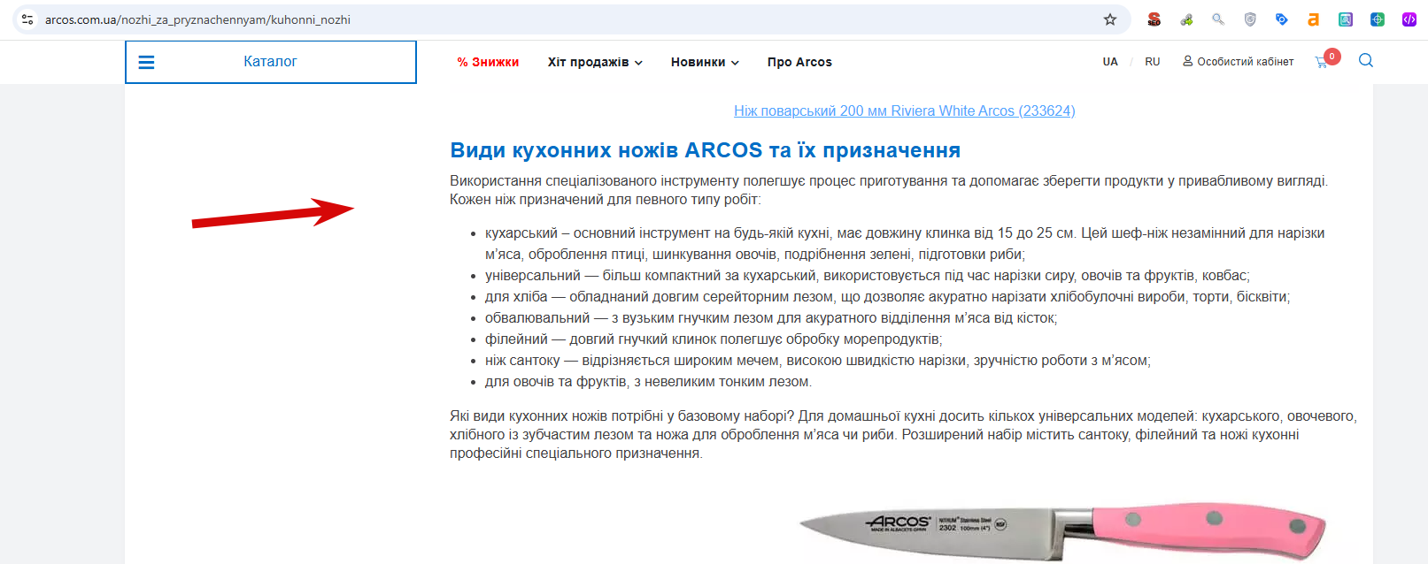View site information icon in address bar

[x=27, y=19]
